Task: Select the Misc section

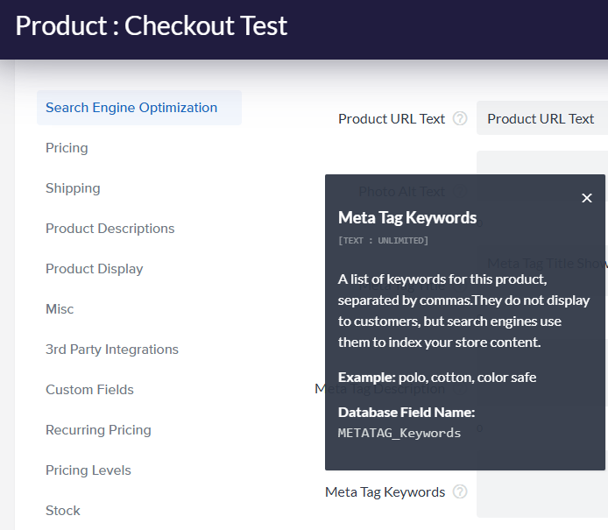Action: (60, 309)
